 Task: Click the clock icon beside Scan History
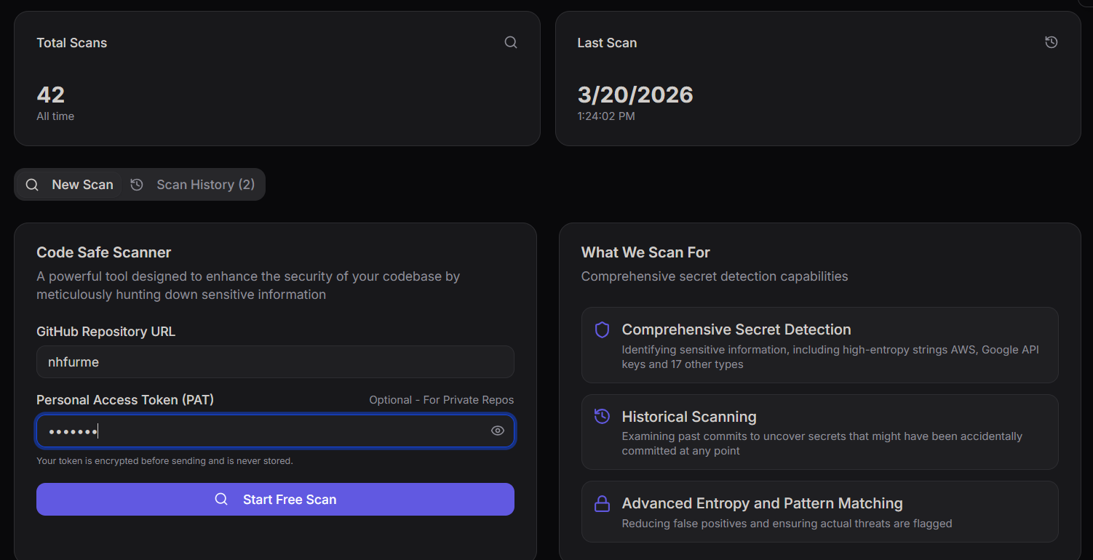(x=137, y=184)
